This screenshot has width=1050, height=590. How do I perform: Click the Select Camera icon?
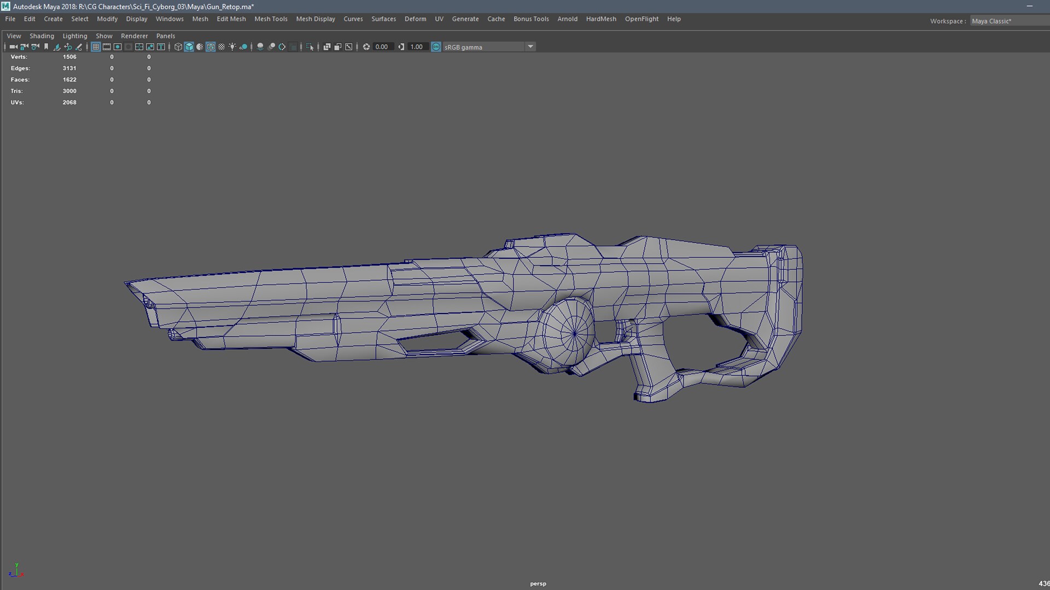[x=13, y=47]
